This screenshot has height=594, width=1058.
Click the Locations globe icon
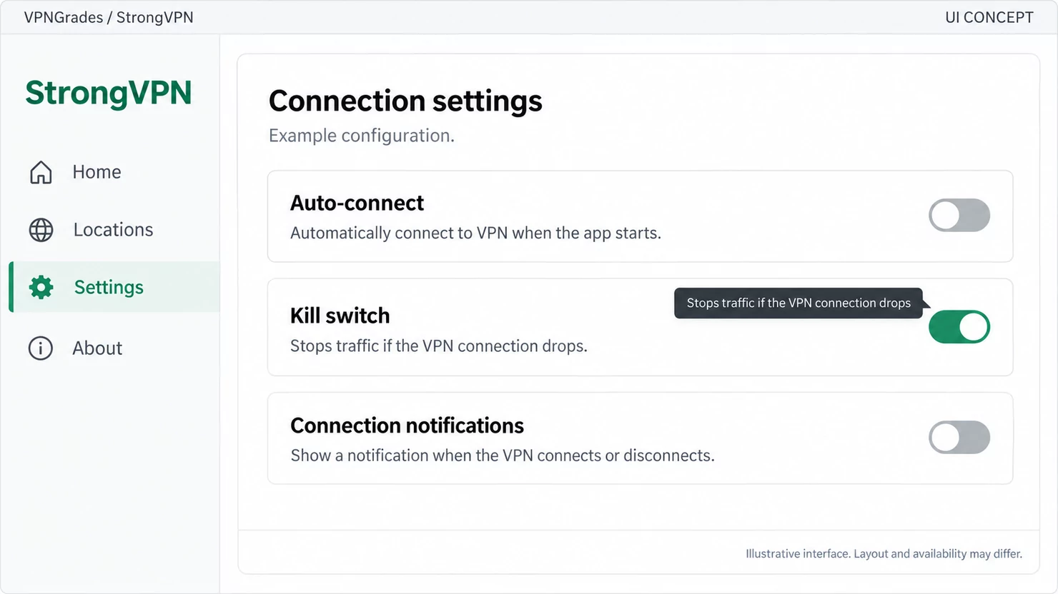(x=41, y=230)
